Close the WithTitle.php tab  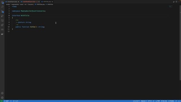52,2
